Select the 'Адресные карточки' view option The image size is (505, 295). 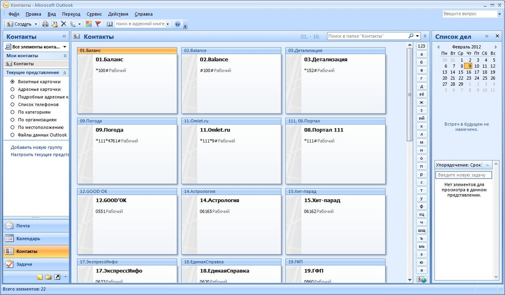point(13,90)
